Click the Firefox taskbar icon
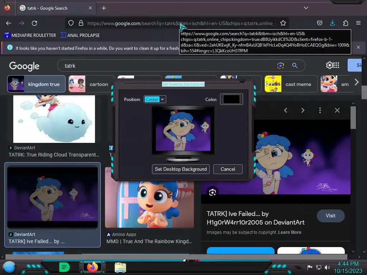Viewport: 367px width, 275px height. click(92, 267)
